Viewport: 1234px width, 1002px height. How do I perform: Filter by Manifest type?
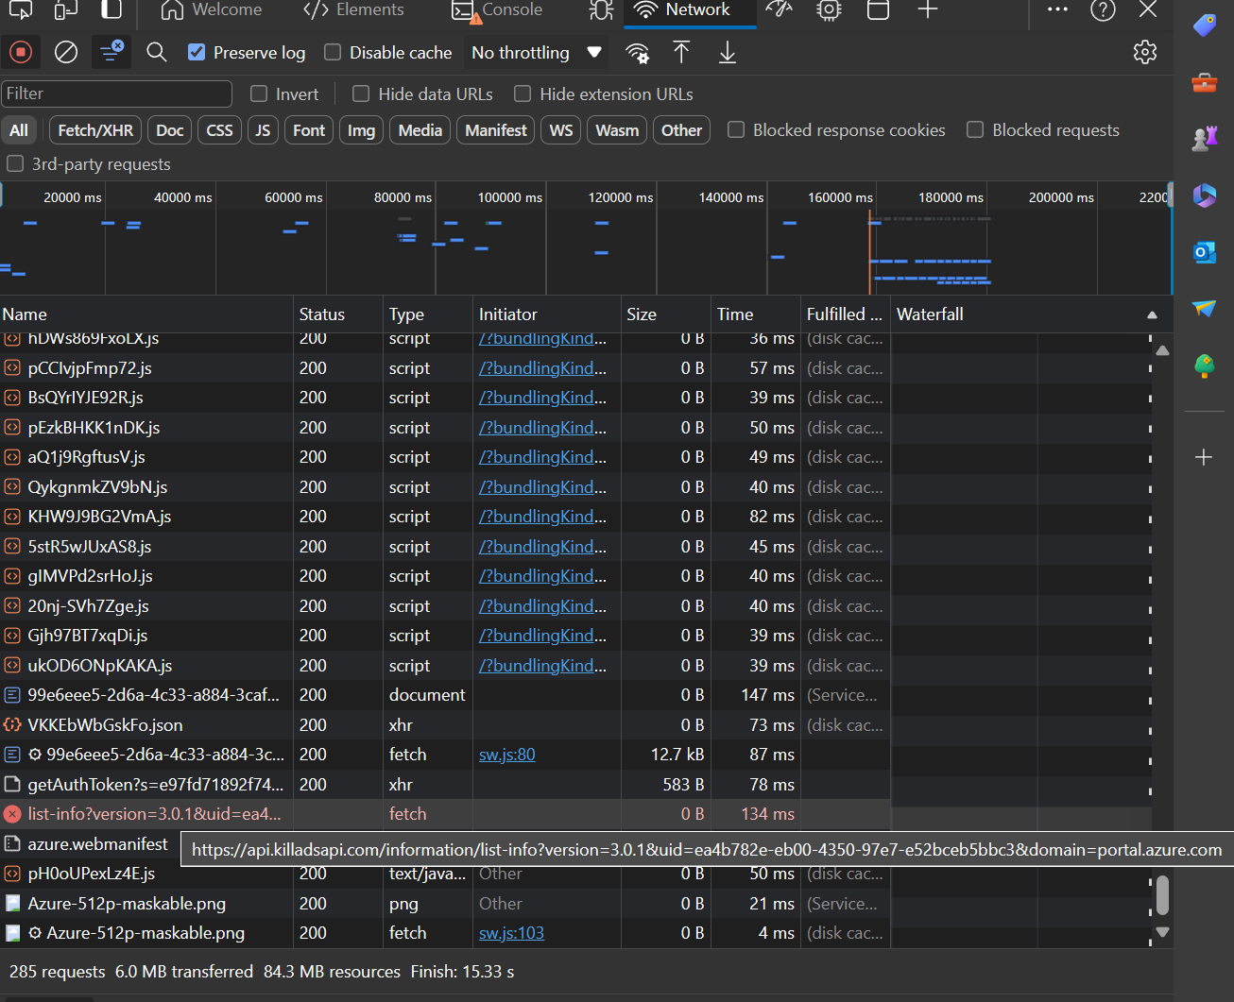point(496,130)
